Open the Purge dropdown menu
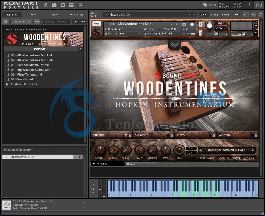This screenshot has height=216, width=265. (187, 29)
